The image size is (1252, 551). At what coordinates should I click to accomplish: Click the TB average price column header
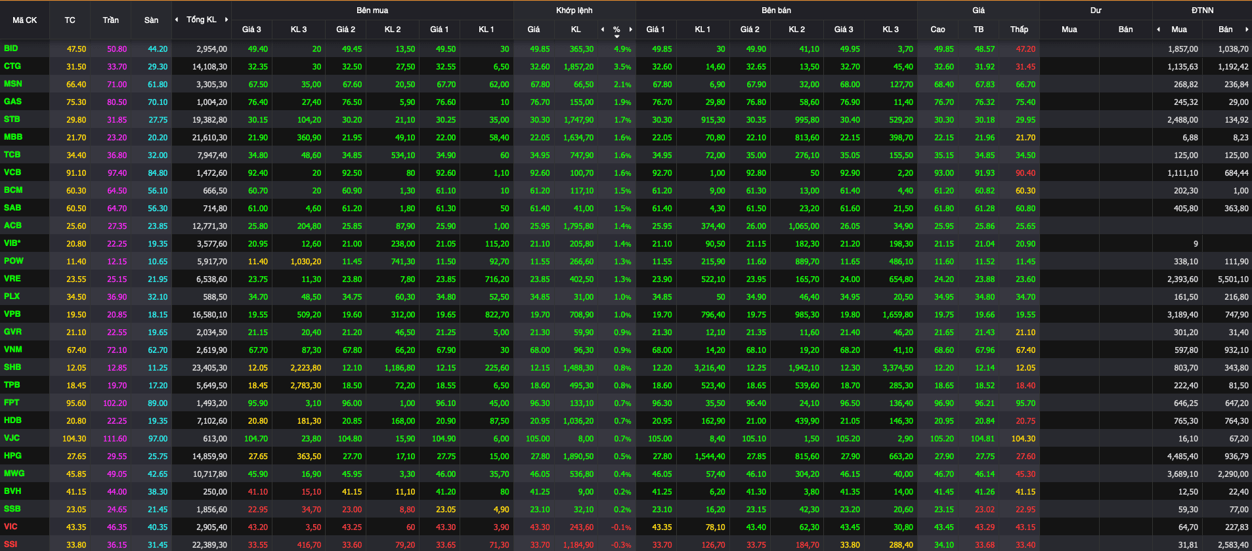[978, 30]
